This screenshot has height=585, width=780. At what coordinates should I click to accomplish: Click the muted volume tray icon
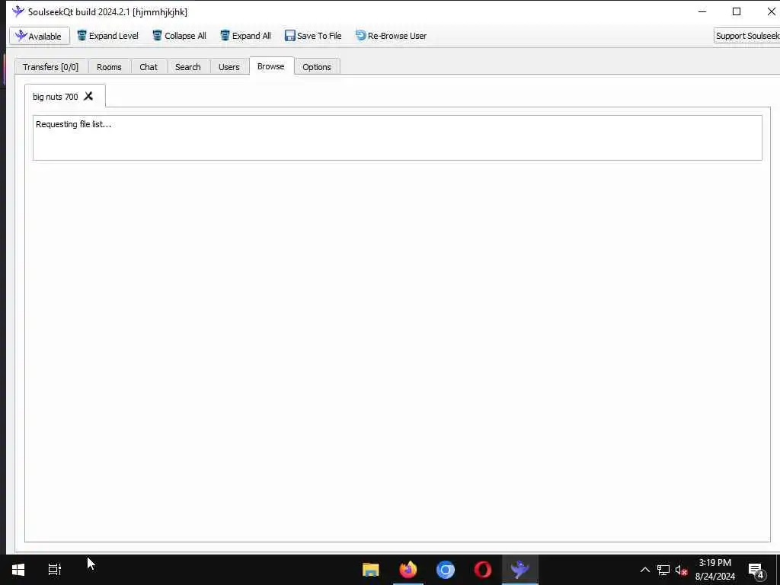click(x=682, y=570)
